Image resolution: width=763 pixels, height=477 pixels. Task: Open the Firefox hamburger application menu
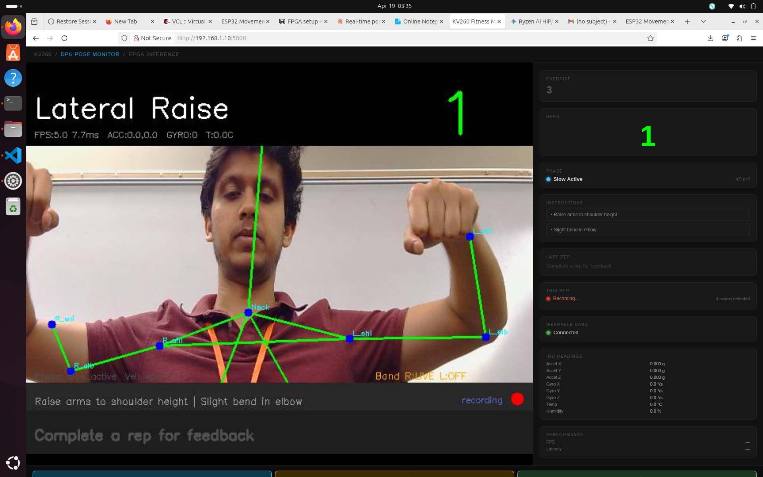pyautogui.click(x=753, y=38)
